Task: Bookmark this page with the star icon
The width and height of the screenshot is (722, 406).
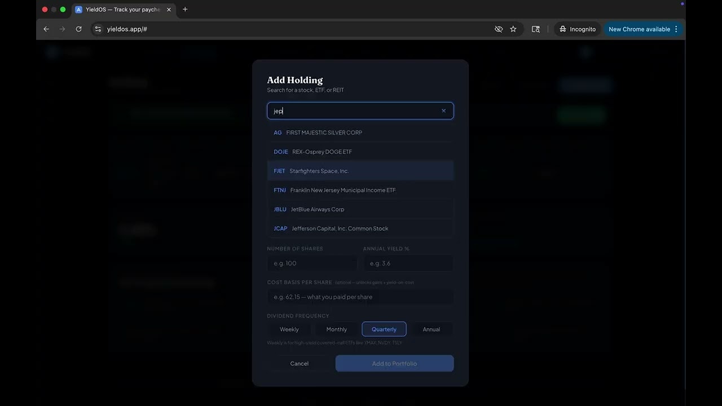Action: (x=513, y=29)
